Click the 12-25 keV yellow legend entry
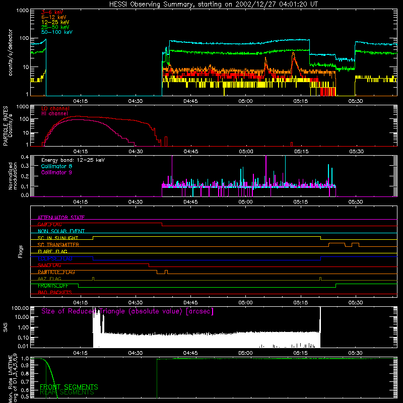 [x=55, y=22]
